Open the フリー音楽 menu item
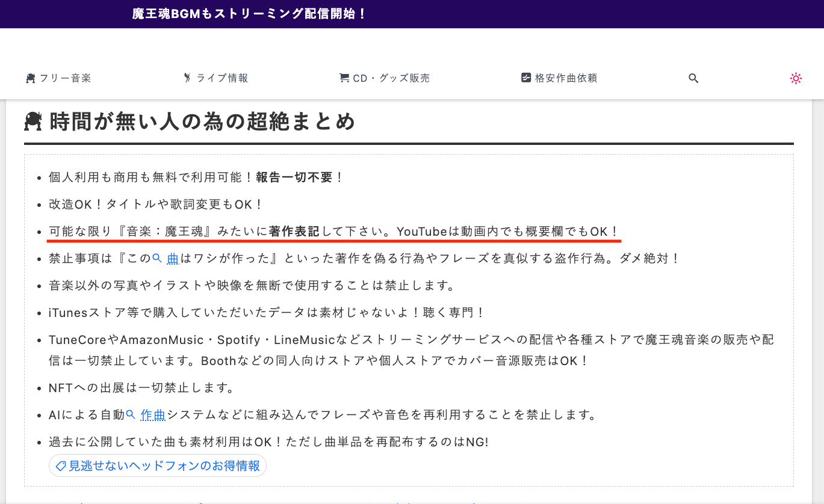This screenshot has height=504, width=824. [x=58, y=78]
